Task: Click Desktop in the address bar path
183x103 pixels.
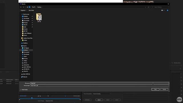Action: click(x=39, y=7)
